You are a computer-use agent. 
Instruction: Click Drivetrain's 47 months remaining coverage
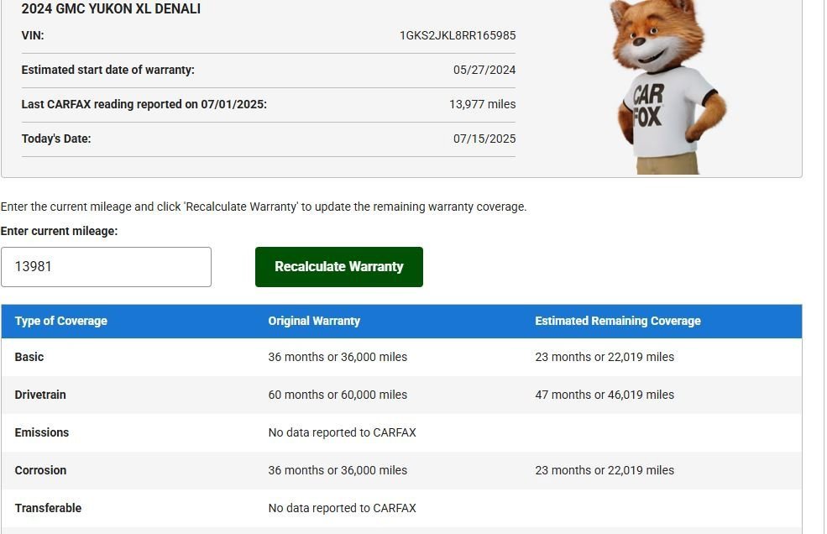click(x=605, y=395)
